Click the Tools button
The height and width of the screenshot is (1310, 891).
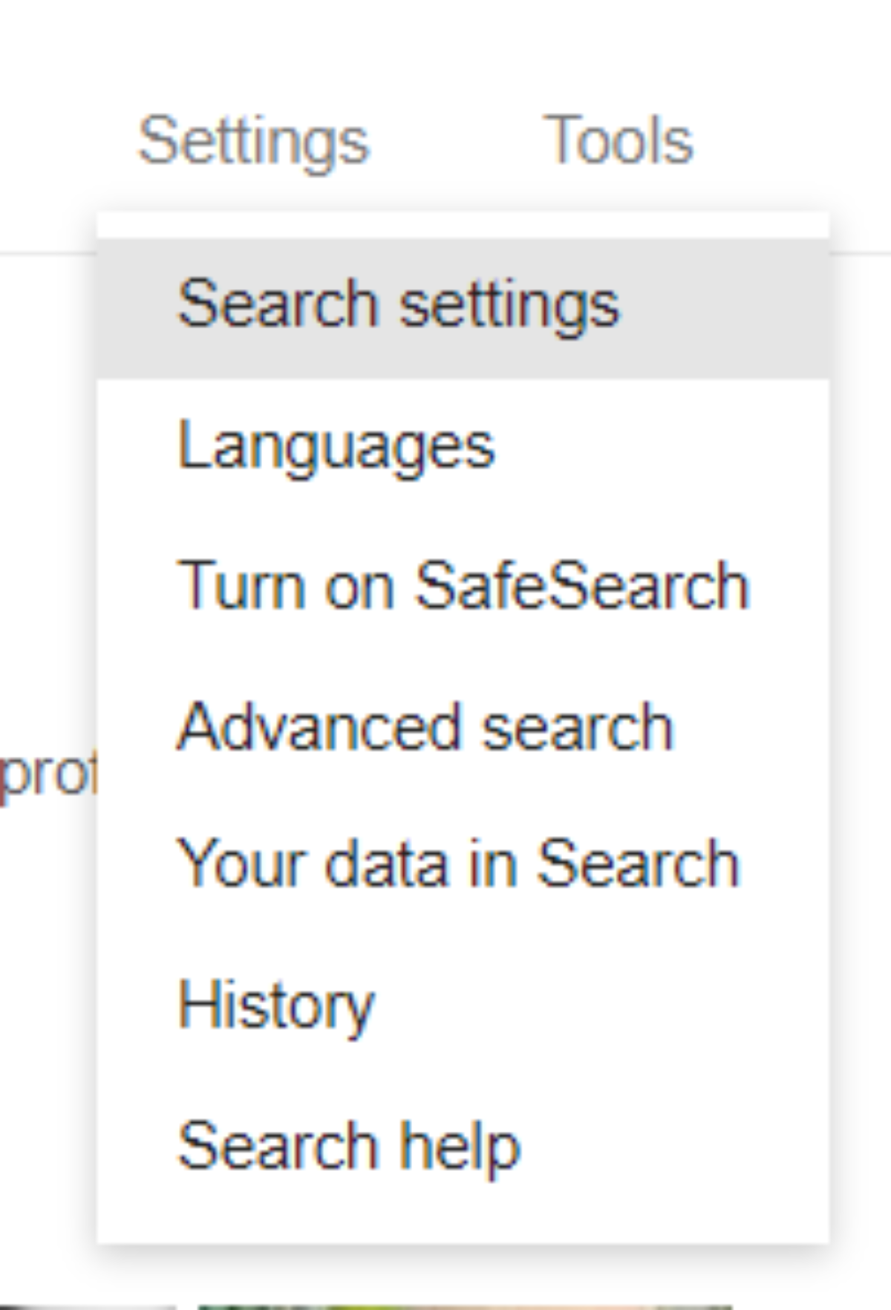(618, 140)
